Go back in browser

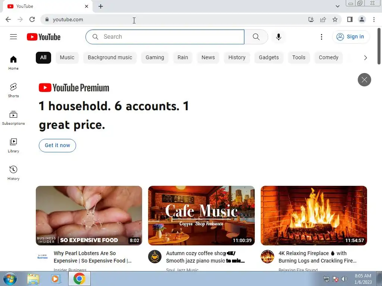click(8, 19)
